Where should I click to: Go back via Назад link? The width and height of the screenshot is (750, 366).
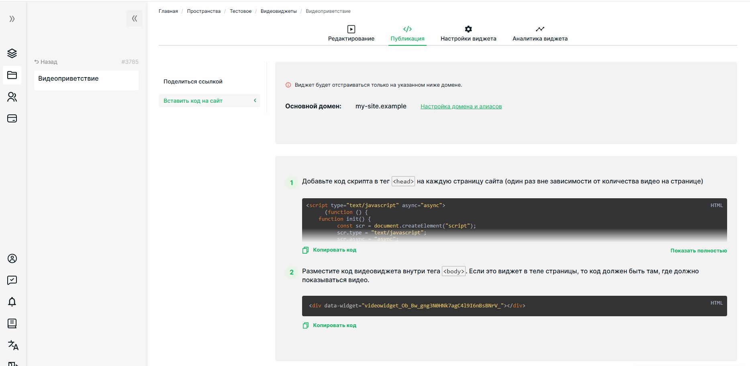46,62
